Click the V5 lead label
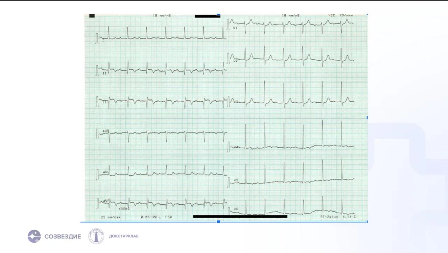 pyautogui.click(x=236, y=180)
